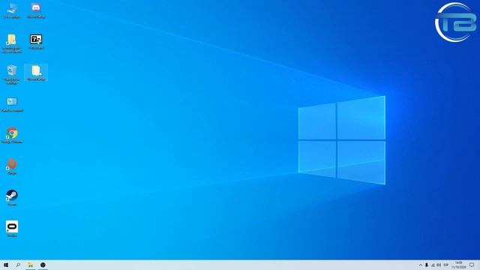Open the notification Action Center

click(x=472, y=265)
